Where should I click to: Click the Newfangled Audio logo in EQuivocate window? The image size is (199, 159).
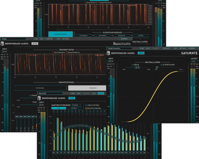(x=39, y=98)
